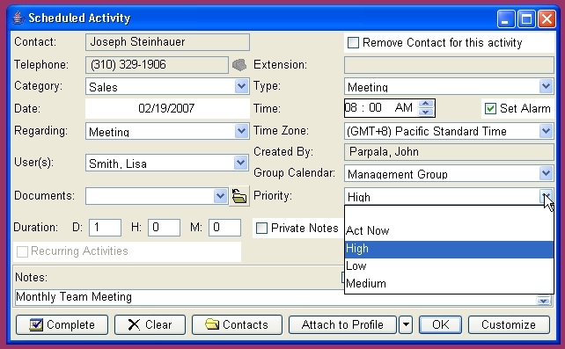The width and height of the screenshot is (565, 349).
Task: Click the notes field scroll-down arrow
Action: [543, 301]
